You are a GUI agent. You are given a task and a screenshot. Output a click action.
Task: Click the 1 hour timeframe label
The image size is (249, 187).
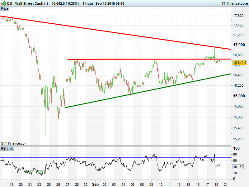click(x=89, y=3)
